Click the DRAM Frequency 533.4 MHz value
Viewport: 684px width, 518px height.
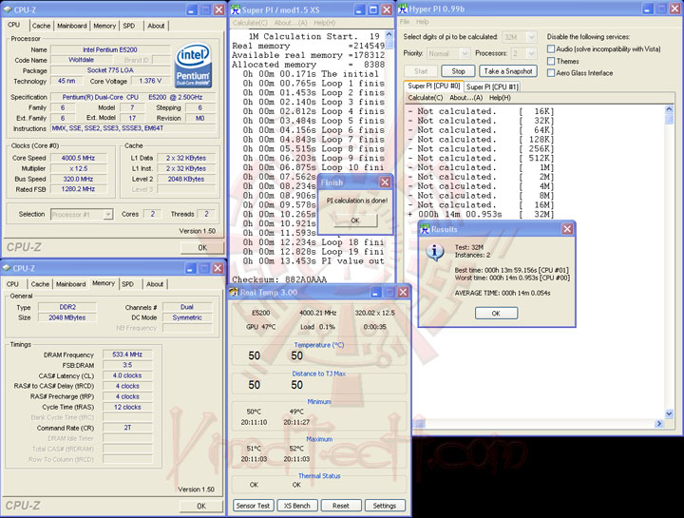pos(127,355)
